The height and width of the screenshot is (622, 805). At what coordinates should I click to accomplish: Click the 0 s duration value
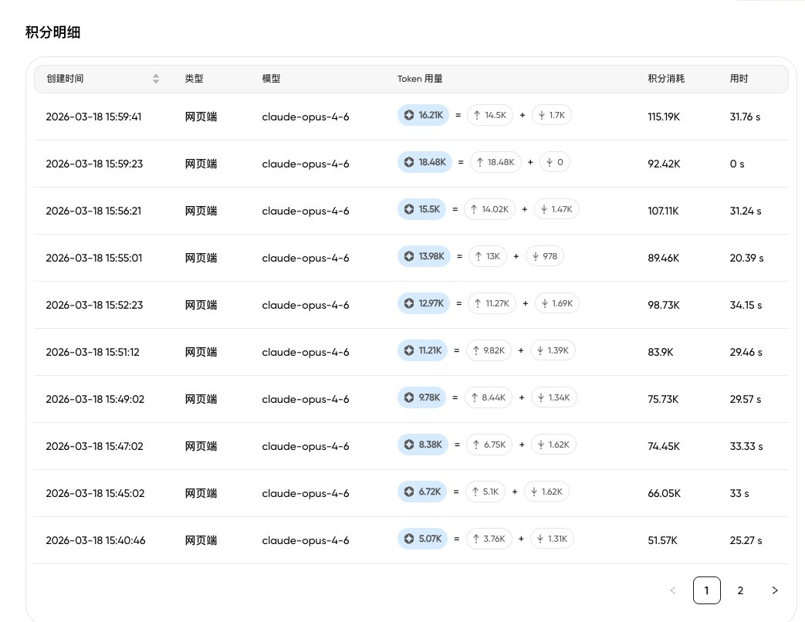[x=737, y=164]
